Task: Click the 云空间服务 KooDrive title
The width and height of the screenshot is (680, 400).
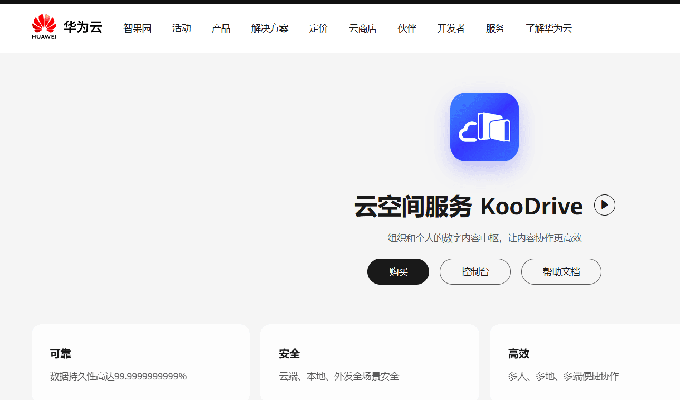Action: pyautogui.click(x=469, y=206)
